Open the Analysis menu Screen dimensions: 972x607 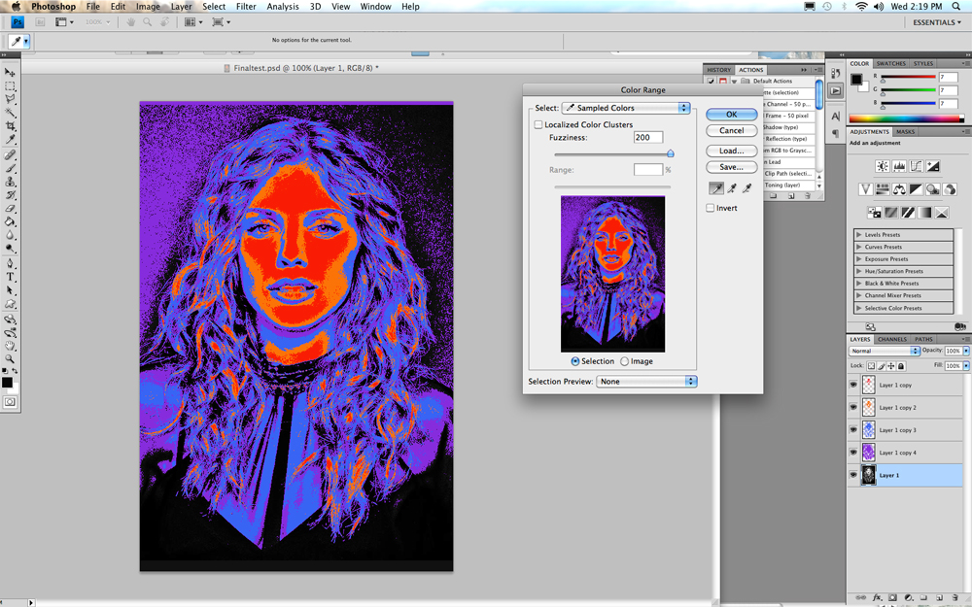[283, 6]
